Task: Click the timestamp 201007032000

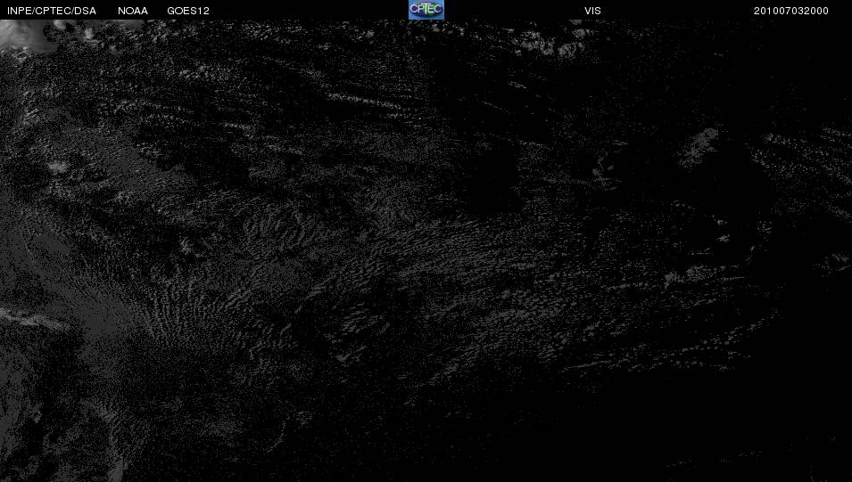Action: coord(790,11)
